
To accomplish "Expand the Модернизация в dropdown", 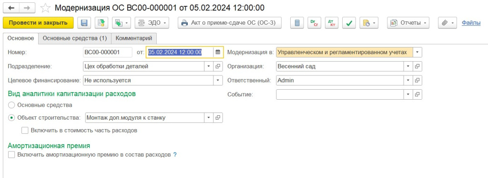I will coord(417,52).
